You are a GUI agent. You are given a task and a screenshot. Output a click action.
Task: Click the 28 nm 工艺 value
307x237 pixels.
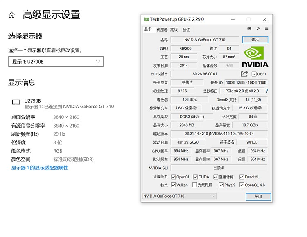pos(184,57)
